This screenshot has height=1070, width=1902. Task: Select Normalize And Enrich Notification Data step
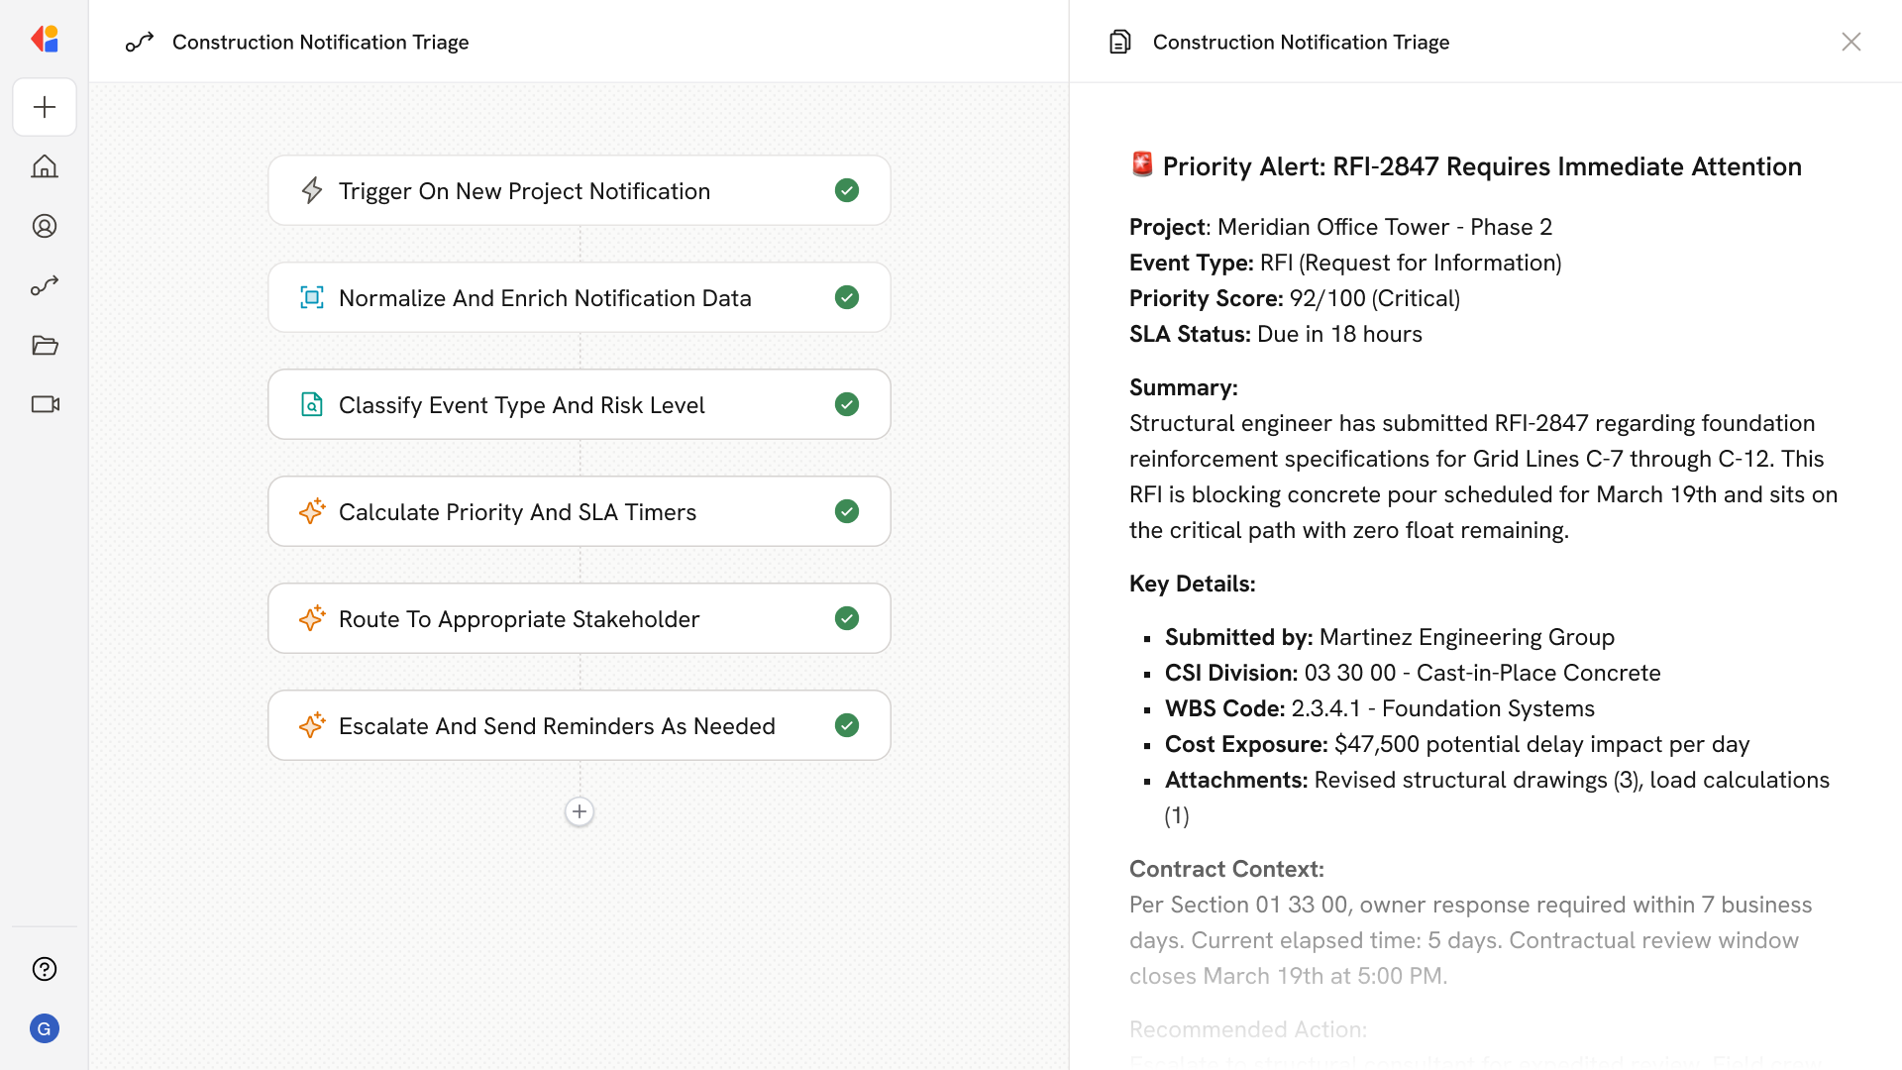[545, 297]
